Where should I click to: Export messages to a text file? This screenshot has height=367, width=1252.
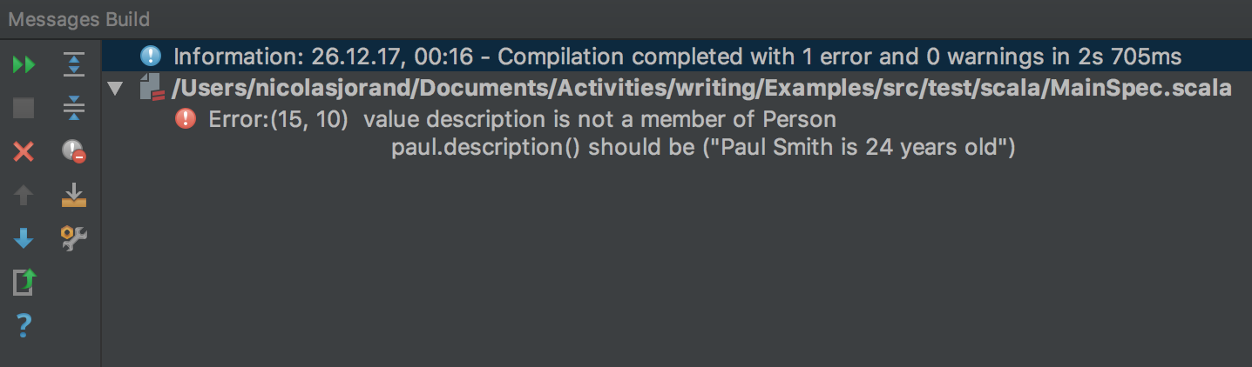point(24,283)
